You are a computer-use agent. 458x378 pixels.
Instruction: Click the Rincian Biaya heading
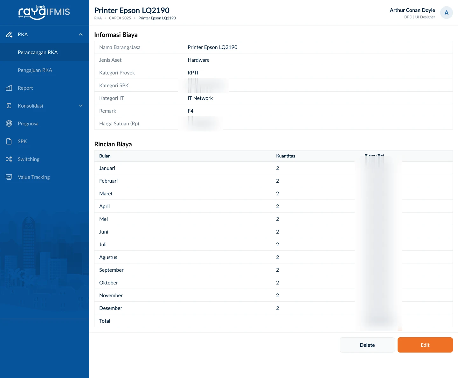113,144
